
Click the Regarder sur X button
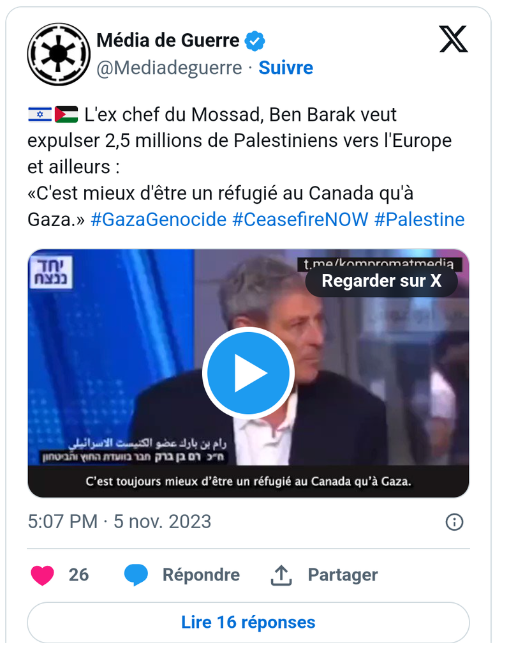(381, 281)
